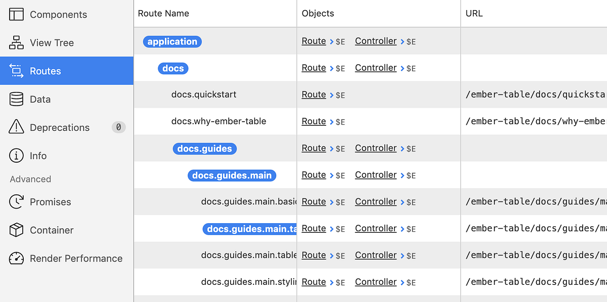Click the docs.guides.main route pill

(232, 175)
